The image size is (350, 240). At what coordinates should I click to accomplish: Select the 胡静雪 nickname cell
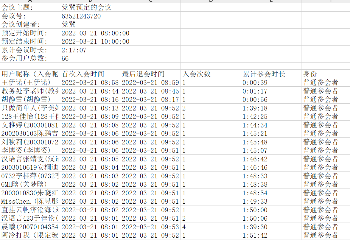pyautogui.click(x=30, y=99)
